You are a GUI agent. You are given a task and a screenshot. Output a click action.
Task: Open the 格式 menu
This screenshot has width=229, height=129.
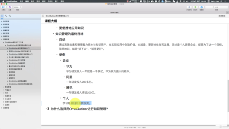click(x=33, y=1)
